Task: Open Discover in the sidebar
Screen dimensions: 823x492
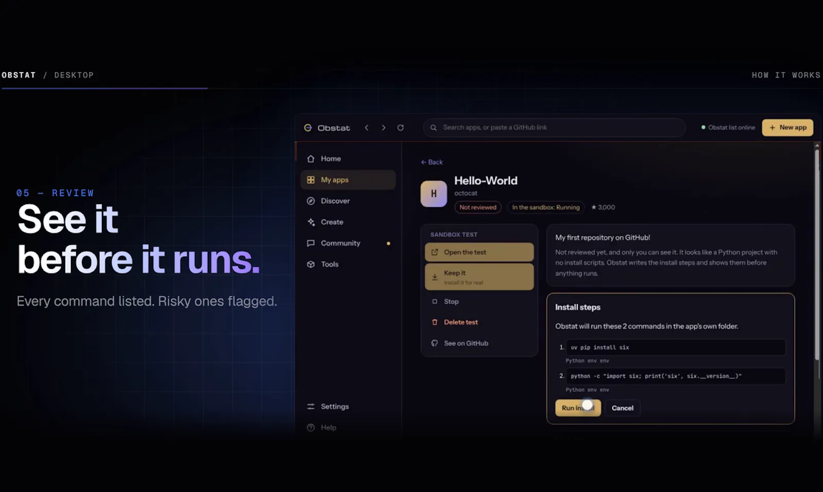Action: [x=348, y=201]
